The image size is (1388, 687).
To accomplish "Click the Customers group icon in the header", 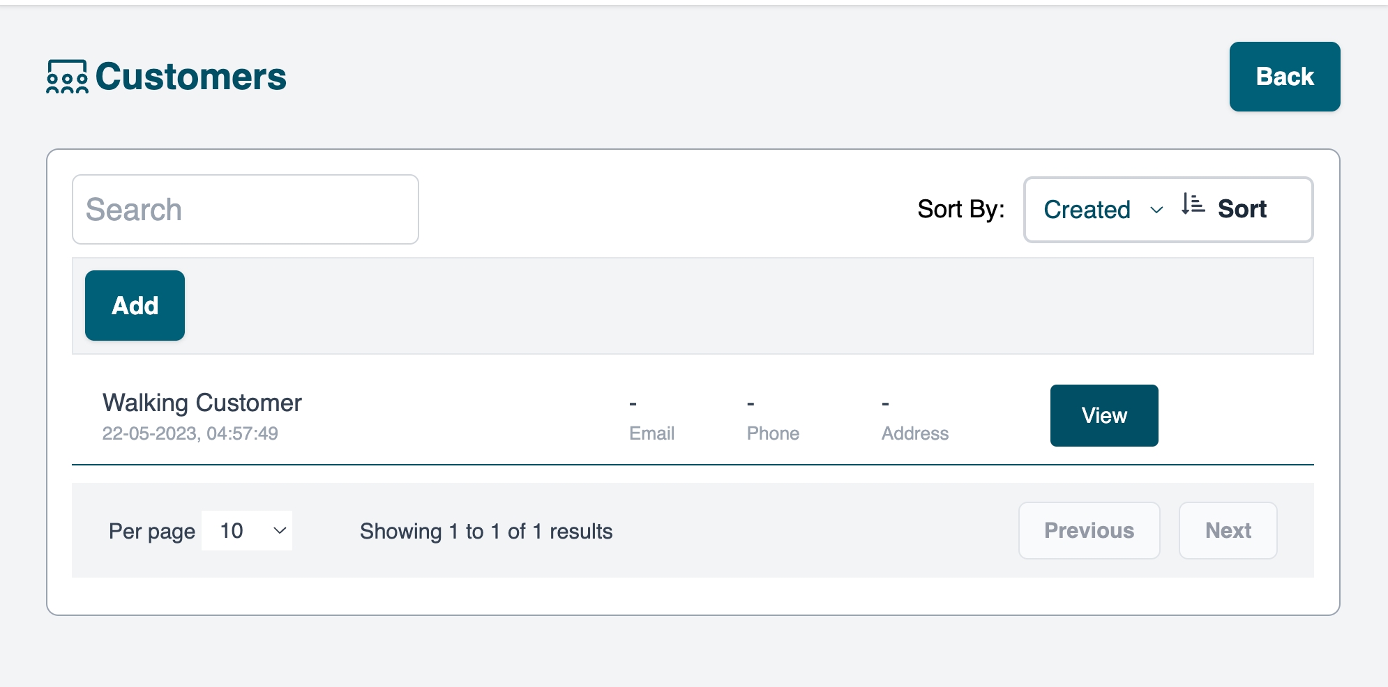I will coord(67,77).
